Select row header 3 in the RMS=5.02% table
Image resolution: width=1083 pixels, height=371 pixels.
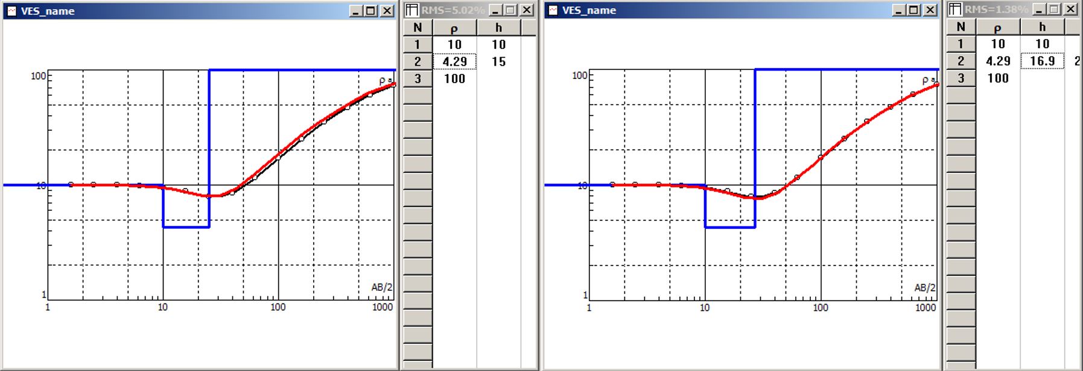(x=418, y=78)
